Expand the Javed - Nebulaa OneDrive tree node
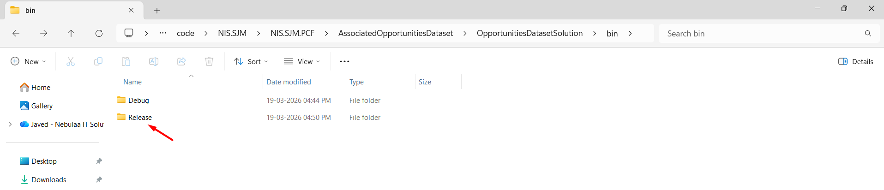Viewport: 884px width, 190px height. tap(10, 125)
